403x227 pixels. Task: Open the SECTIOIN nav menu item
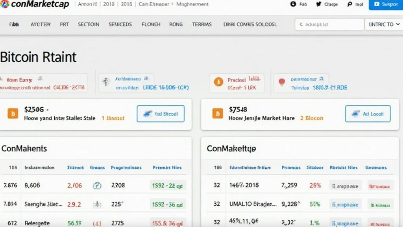point(89,24)
